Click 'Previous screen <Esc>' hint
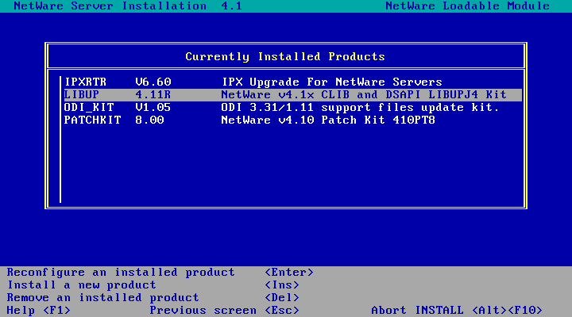The image size is (572, 317). click(225, 311)
